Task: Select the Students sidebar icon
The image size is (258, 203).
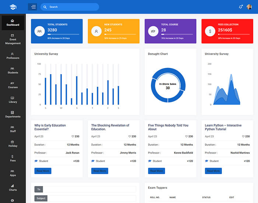Action: coord(13,68)
